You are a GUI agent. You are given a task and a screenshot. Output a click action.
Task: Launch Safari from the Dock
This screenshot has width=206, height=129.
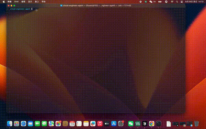click(x=23, y=124)
